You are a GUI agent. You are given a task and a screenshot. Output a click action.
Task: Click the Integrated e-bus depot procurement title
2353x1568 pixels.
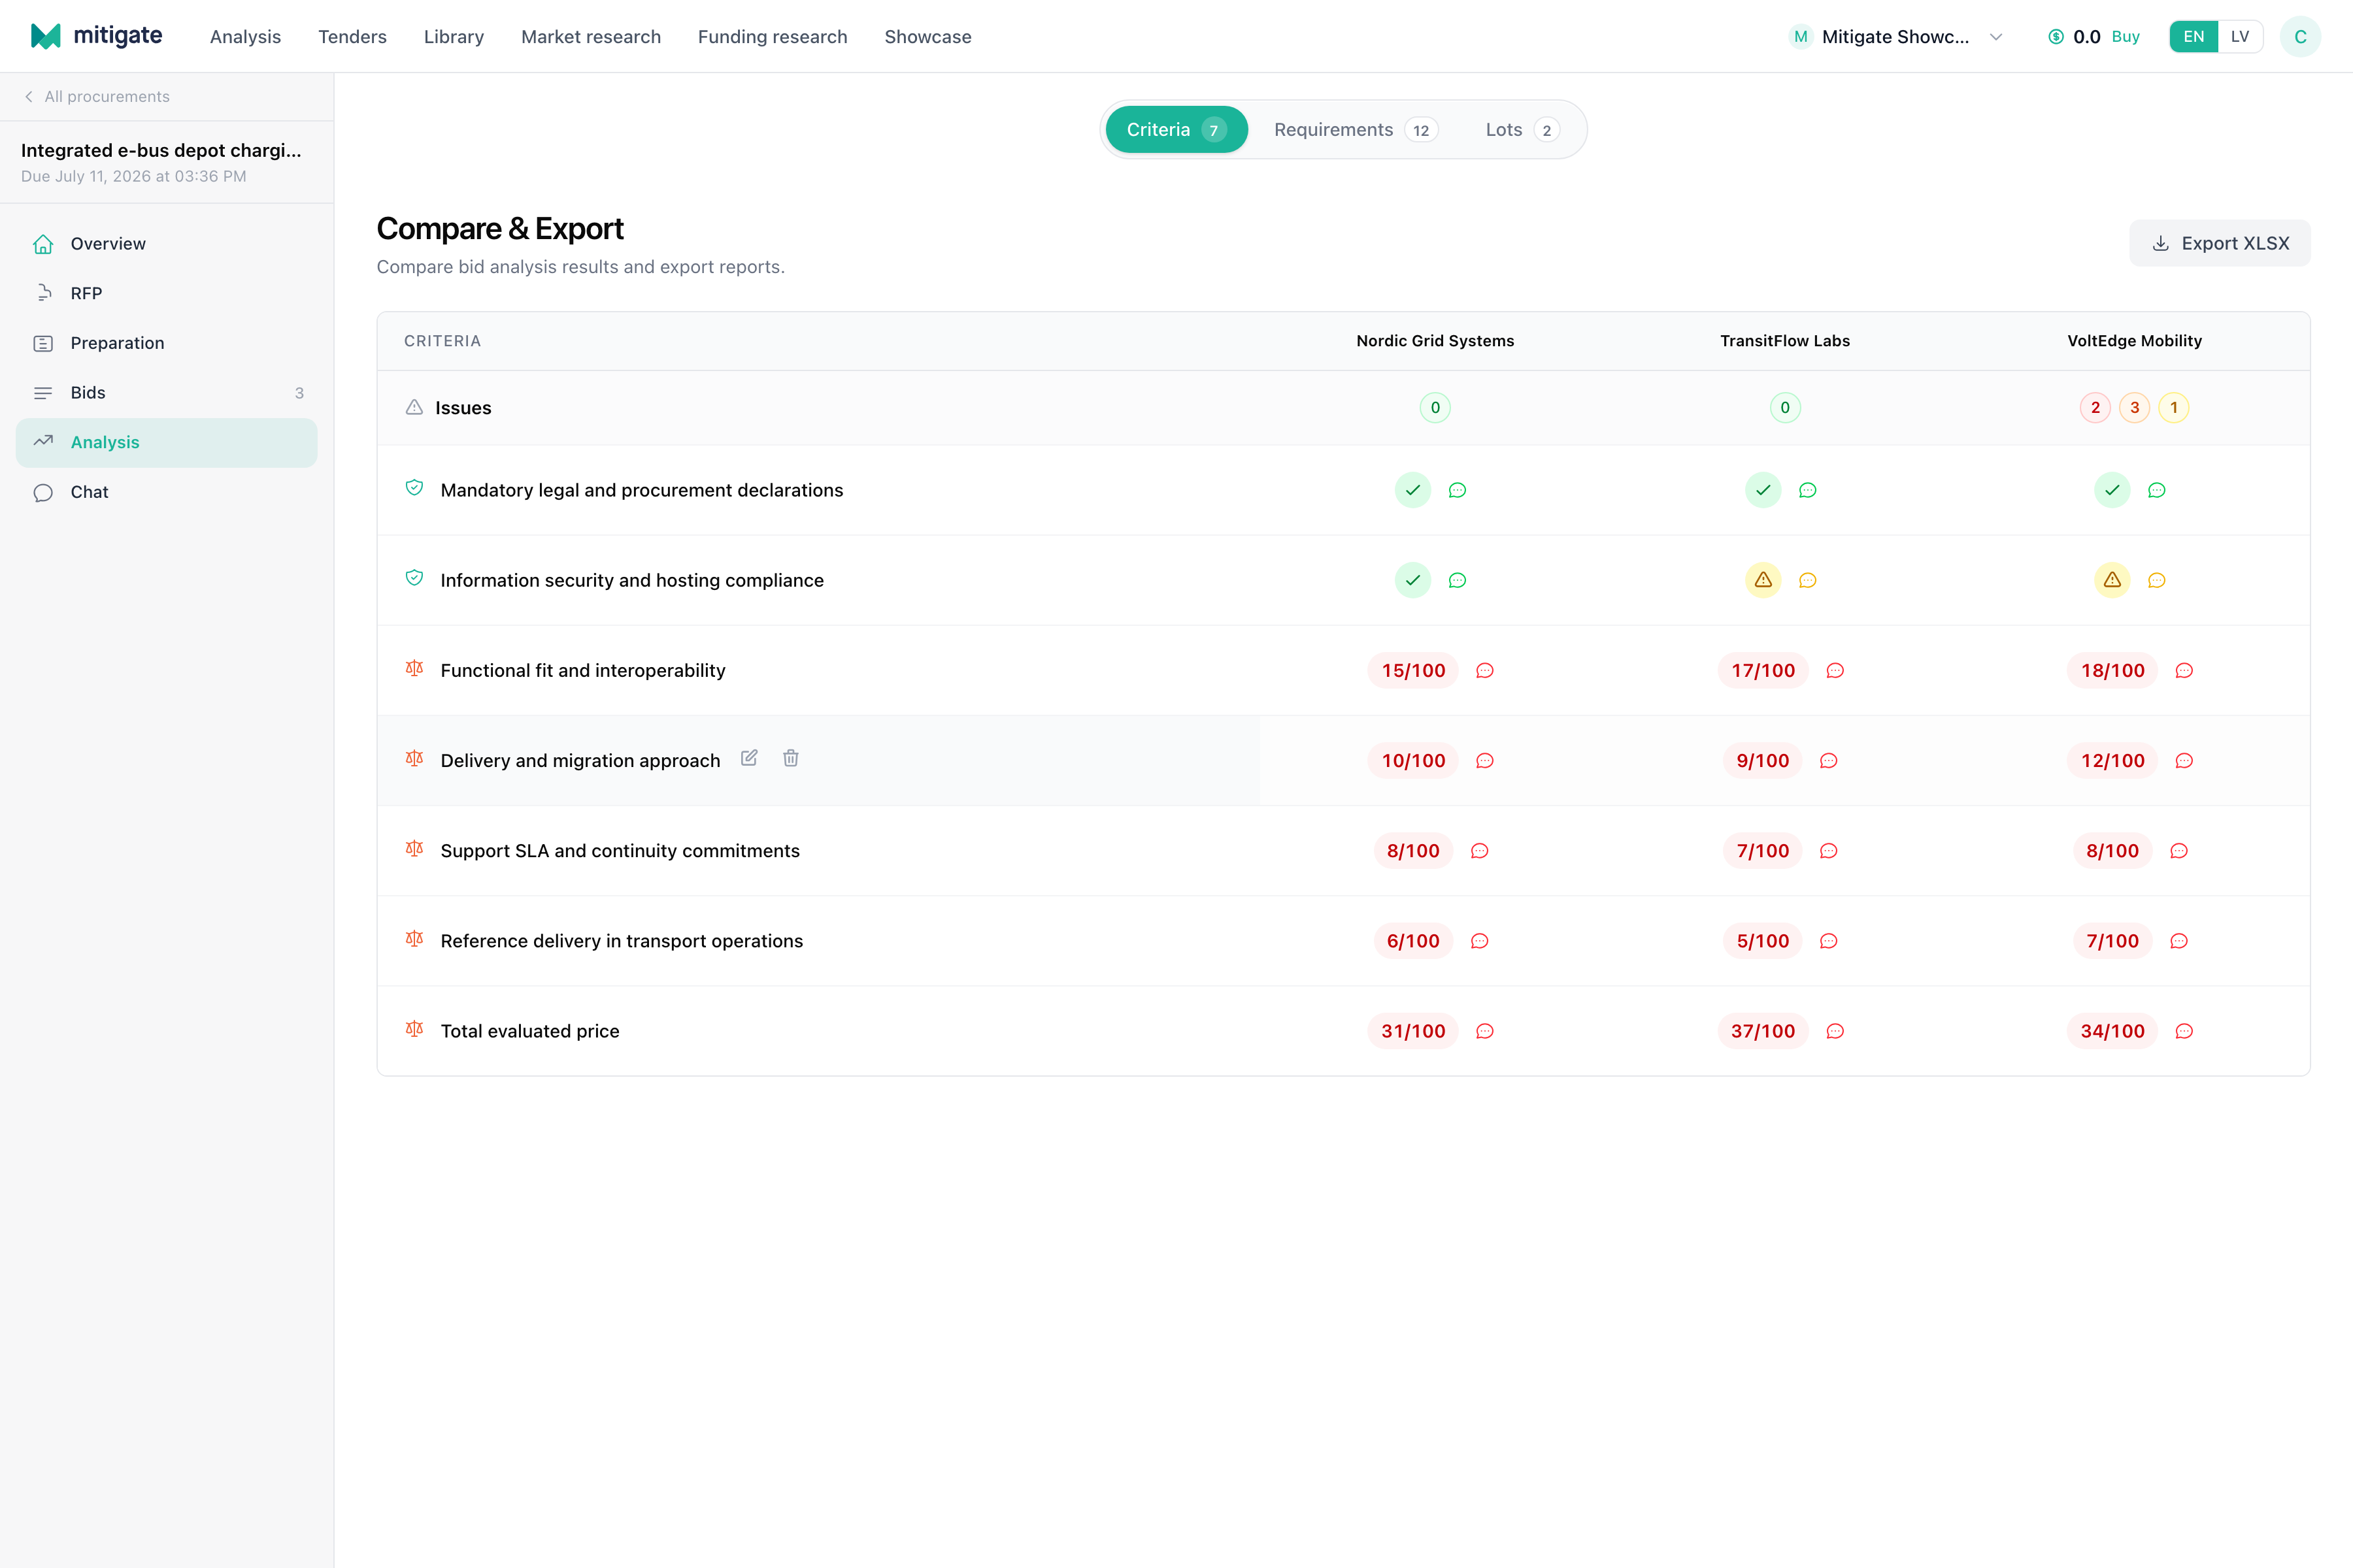coord(161,150)
